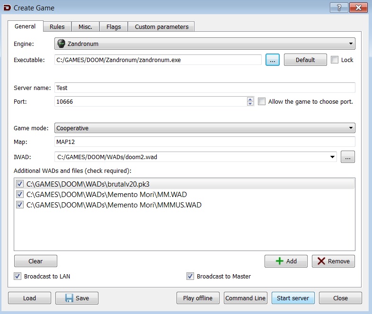372x314 pixels.
Task: Click the help question mark button
Action: point(339,7)
